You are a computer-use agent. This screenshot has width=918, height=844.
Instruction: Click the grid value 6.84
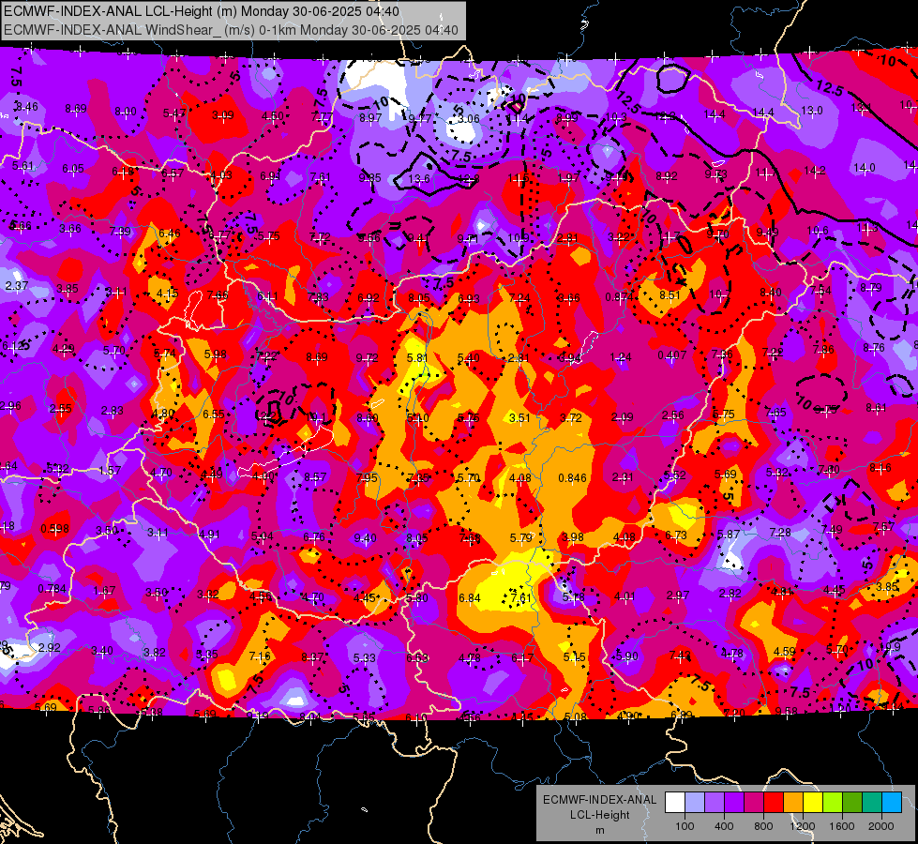point(470,598)
